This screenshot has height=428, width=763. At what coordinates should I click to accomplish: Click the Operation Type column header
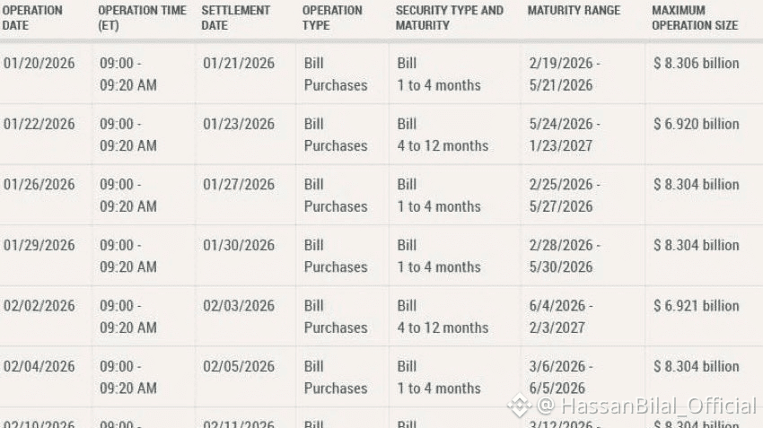tap(332, 18)
